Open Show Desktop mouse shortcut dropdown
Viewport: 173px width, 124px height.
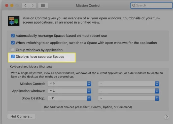pos(129,98)
